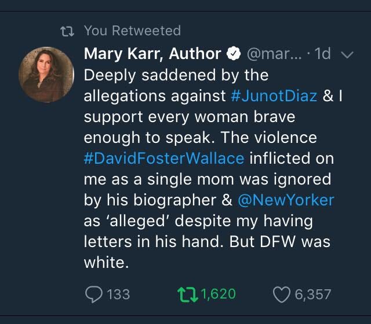Open the #JunotDiaz hashtag link
The image size is (371, 324).
click(274, 95)
